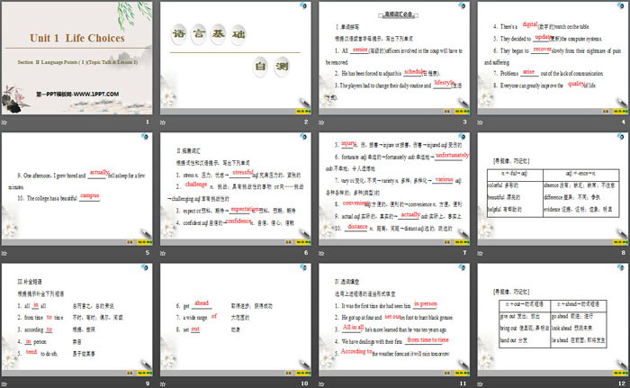This screenshot has height=388, width=630.
Task: Select slide 2 thumbnail with 语言基础自测 heading
Action: [236, 58]
